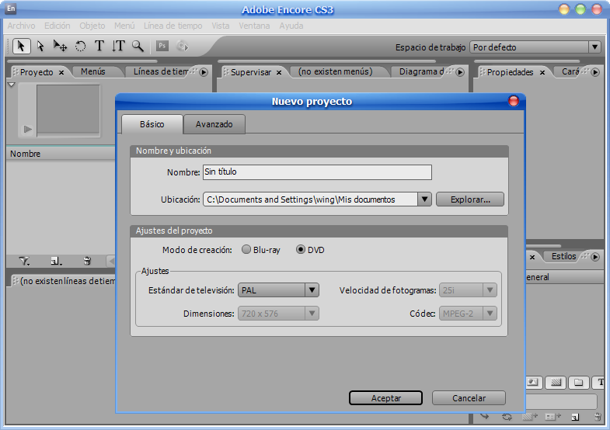Select Blu-ray as creation mode
The width and height of the screenshot is (610, 430).
tap(246, 250)
